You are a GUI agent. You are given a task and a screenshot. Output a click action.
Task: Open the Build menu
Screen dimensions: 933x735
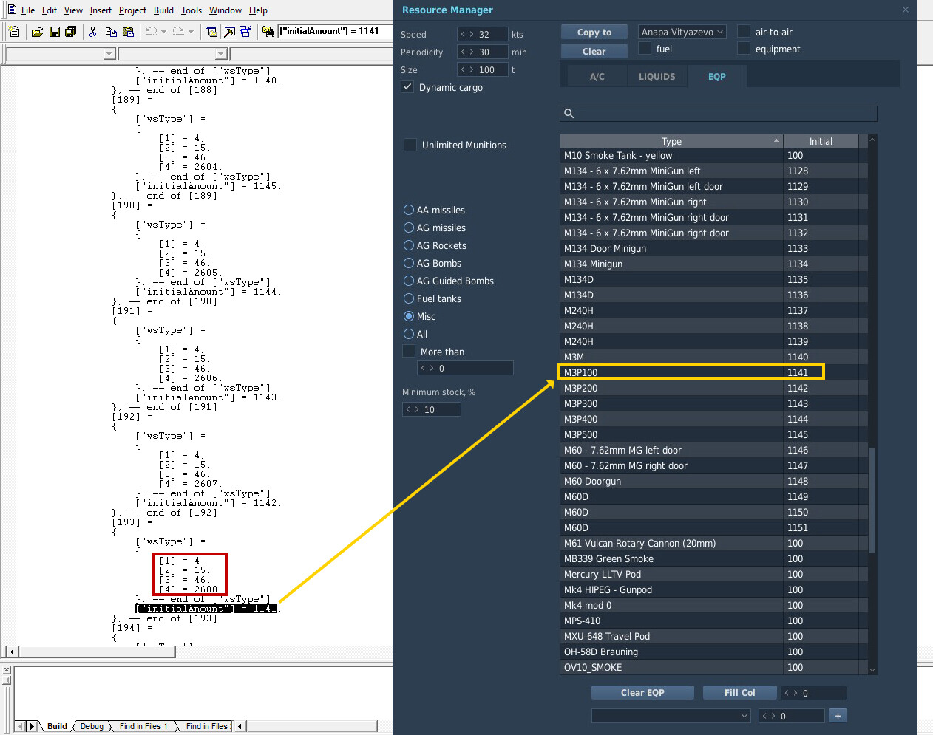pyautogui.click(x=163, y=10)
